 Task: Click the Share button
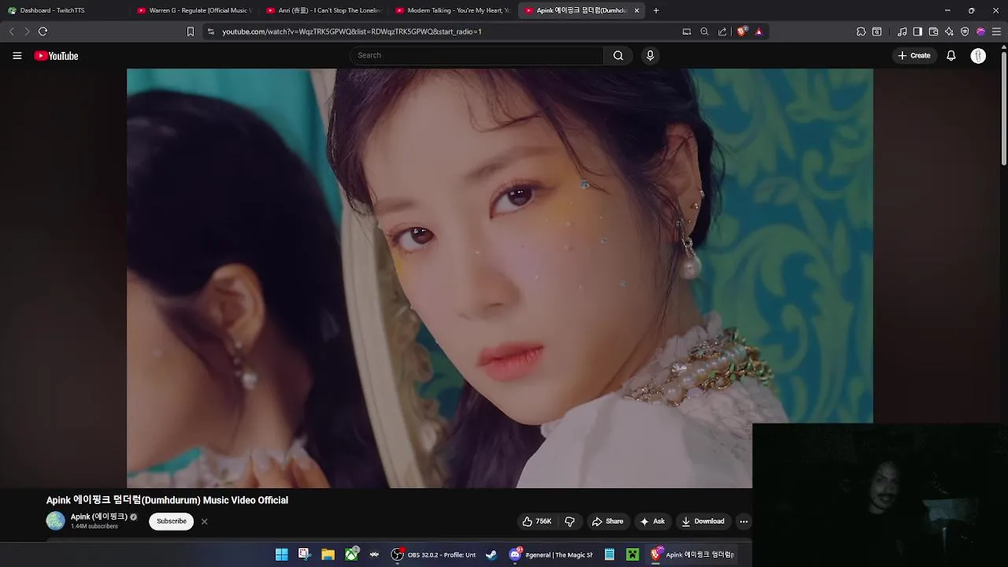pos(607,521)
